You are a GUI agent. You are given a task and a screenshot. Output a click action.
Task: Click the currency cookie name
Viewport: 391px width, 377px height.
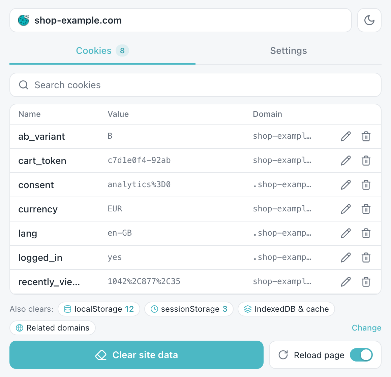(x=38, y=209)
